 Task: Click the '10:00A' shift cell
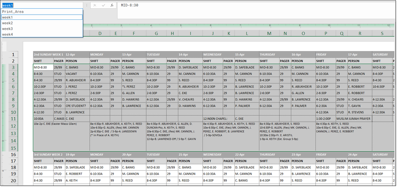[43, 118]
